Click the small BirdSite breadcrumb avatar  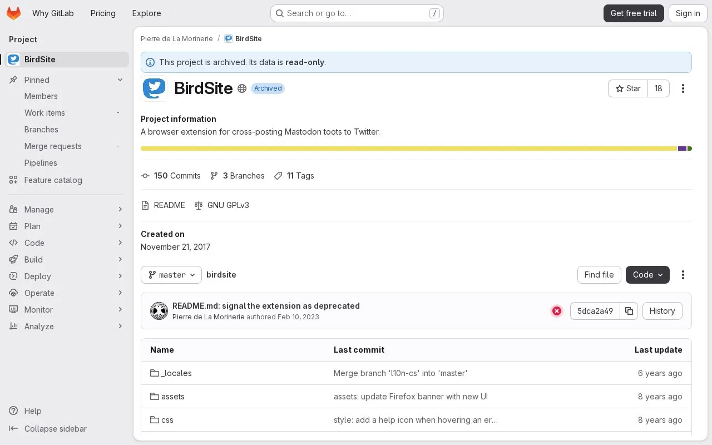[x=229, y=39]
